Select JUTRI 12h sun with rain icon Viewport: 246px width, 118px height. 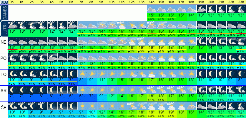point(132,25)
